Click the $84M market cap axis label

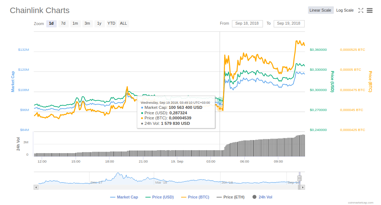[x=25, y=130]
